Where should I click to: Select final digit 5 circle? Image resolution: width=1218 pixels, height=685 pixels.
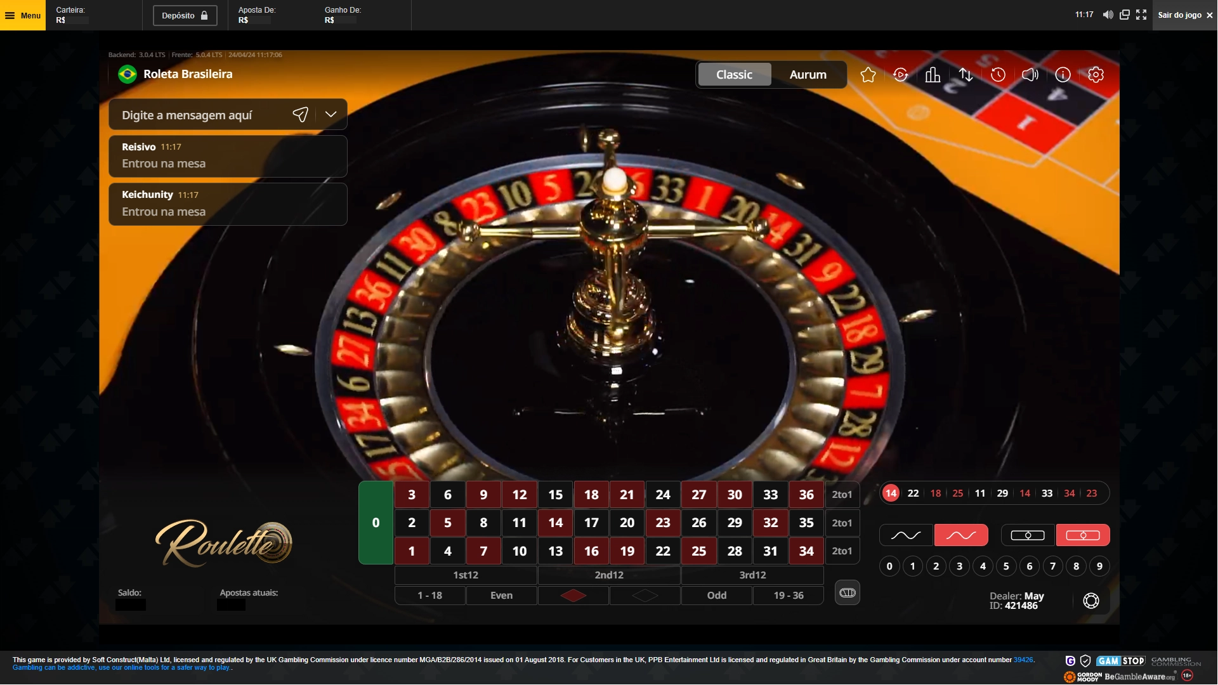coord(1006,566)
